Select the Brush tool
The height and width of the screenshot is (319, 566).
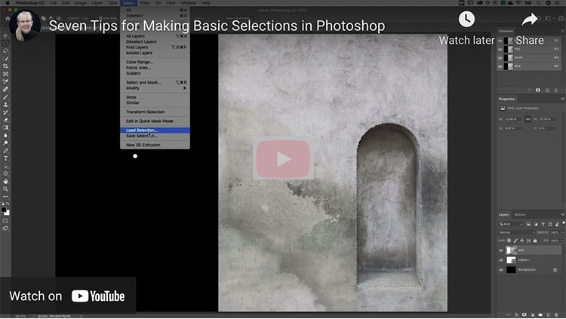pyautogui.click(x=5, y=97)
